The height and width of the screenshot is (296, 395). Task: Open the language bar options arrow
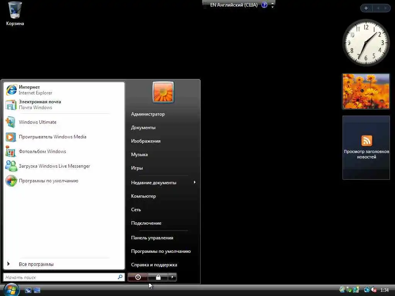[273, 7]
